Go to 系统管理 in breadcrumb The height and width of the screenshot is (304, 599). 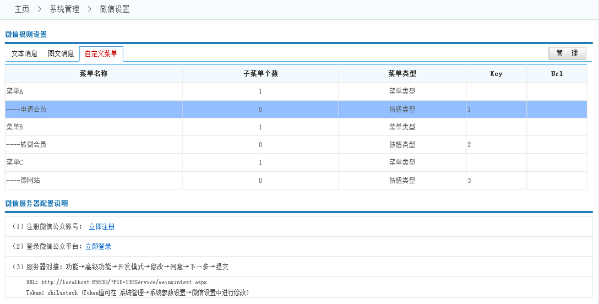click(x=64, y=9)
